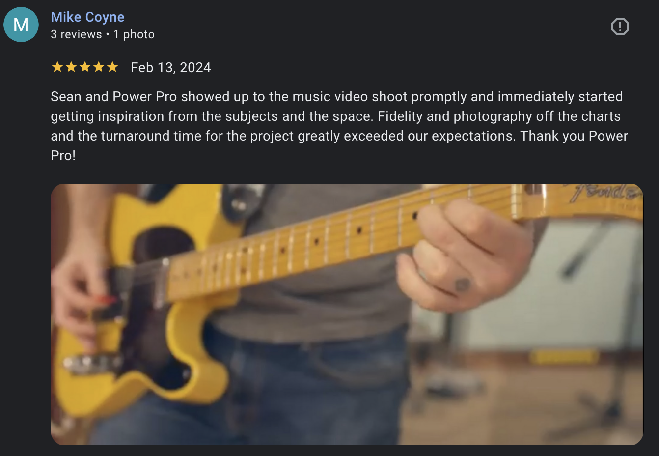Click the bullet separator between reviews and photo
The height and width of the screenshot is (456, 659).
(108, 34)
